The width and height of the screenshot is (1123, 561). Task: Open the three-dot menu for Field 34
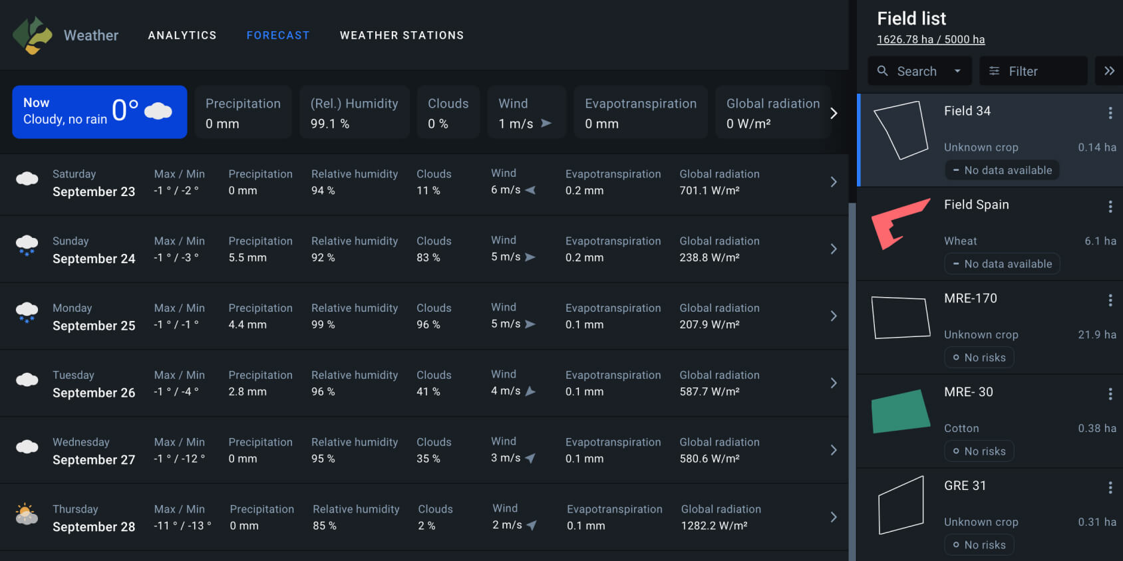click(x=1110, y=113)
